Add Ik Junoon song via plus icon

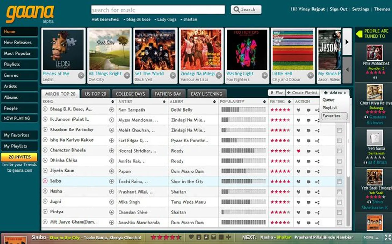click(111, 120)
